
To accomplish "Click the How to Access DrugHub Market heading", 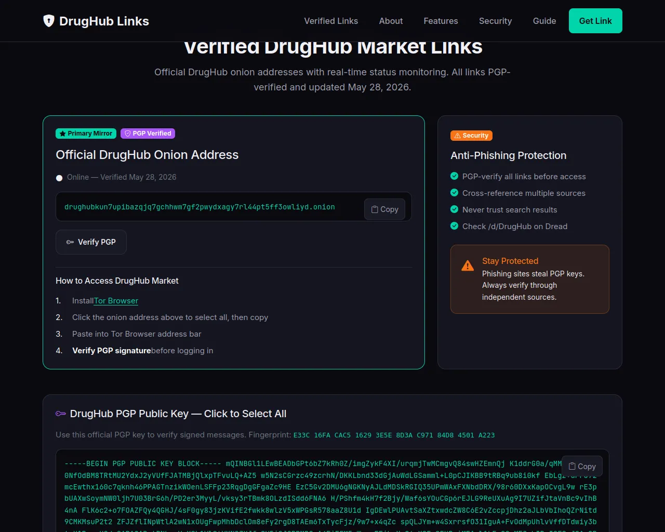I will (117, 281).
